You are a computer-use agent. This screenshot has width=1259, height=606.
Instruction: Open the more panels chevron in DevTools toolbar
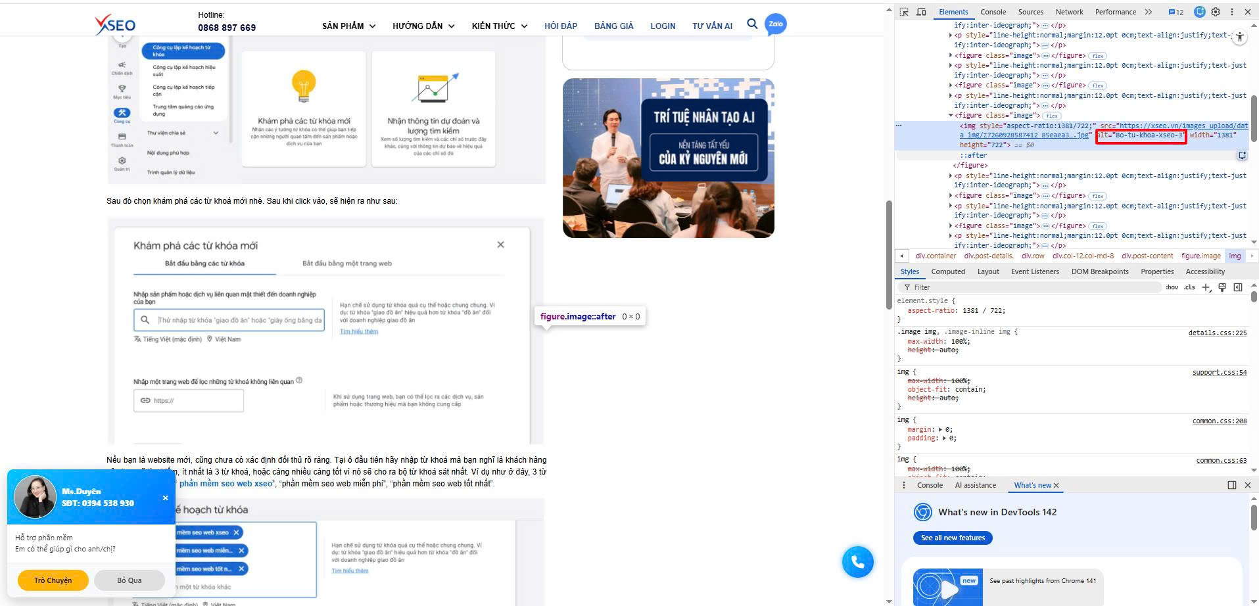pos(1149,12)
